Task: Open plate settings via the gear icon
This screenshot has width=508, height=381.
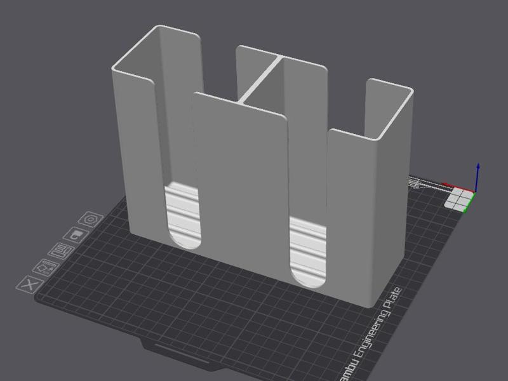Action: point(91,220)
